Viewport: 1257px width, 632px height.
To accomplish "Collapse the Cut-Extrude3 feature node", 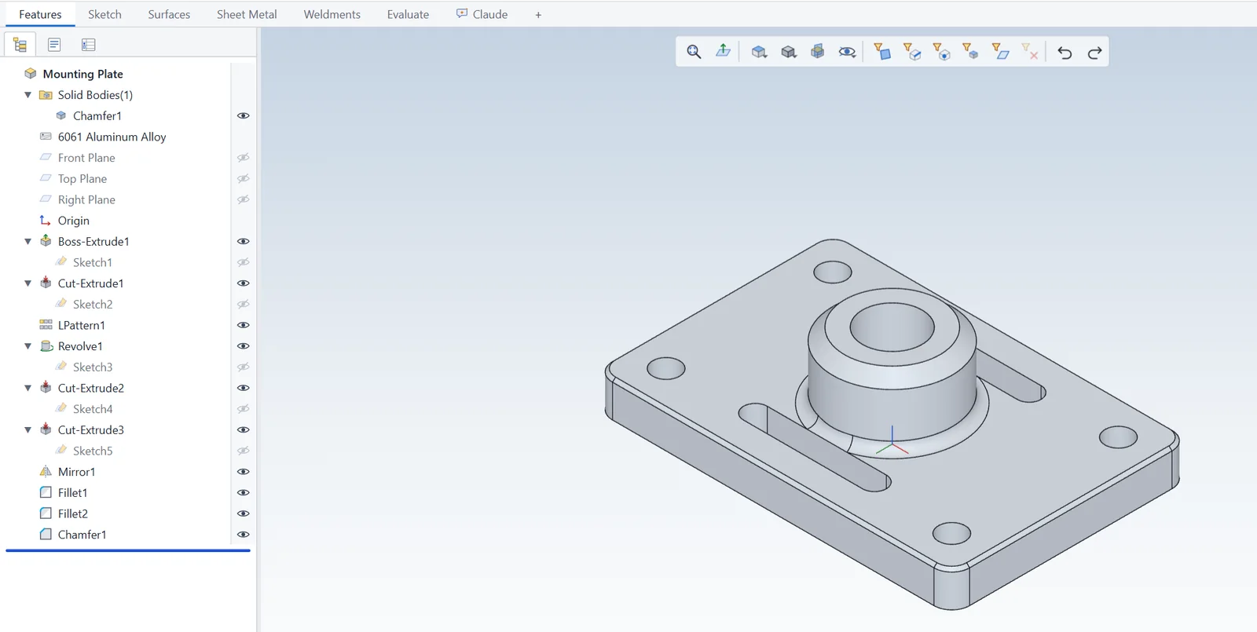I will click(x=28, y=430).
